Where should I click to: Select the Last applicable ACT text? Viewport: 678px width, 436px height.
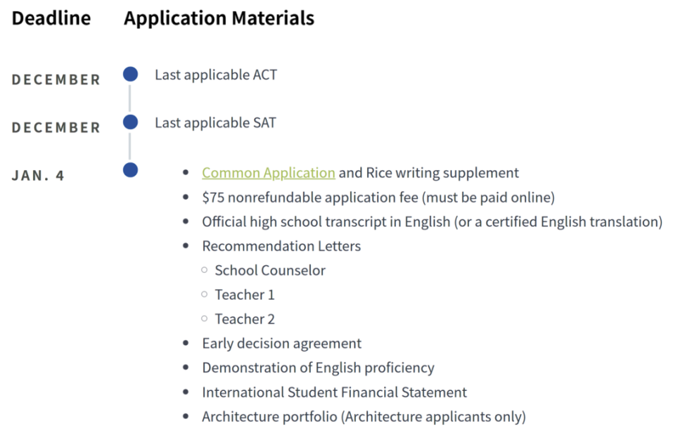tap(216, 75)
